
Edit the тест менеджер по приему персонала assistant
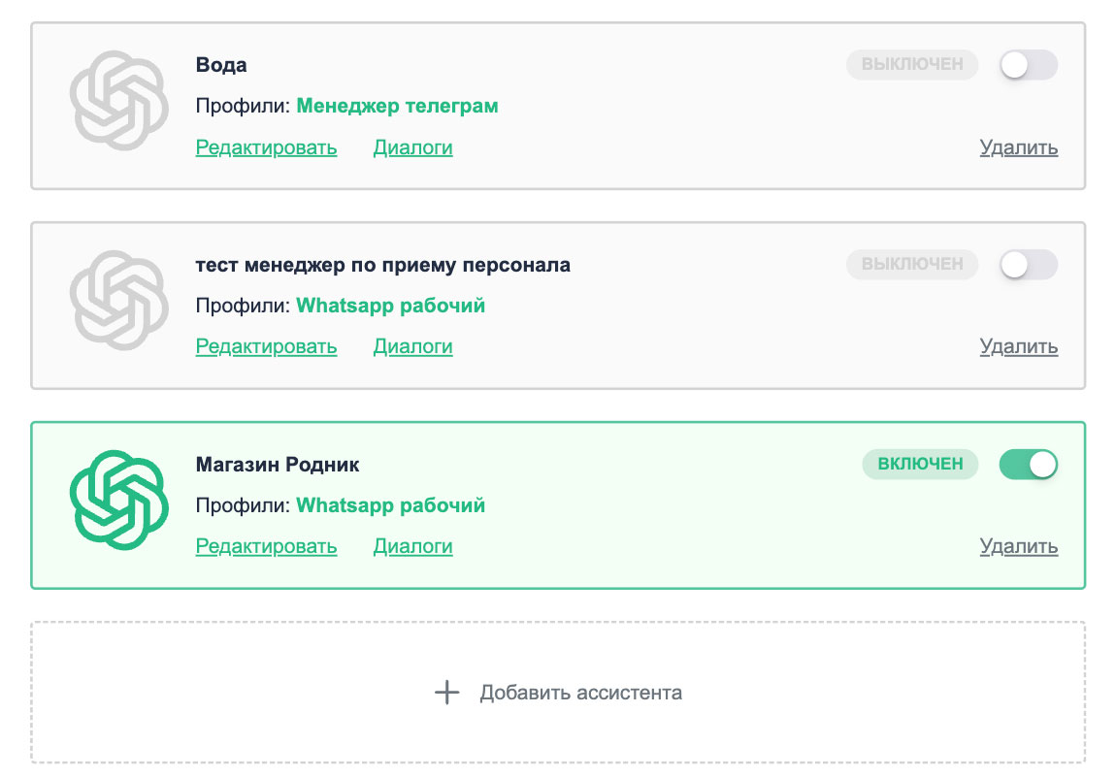coord(266,346)
